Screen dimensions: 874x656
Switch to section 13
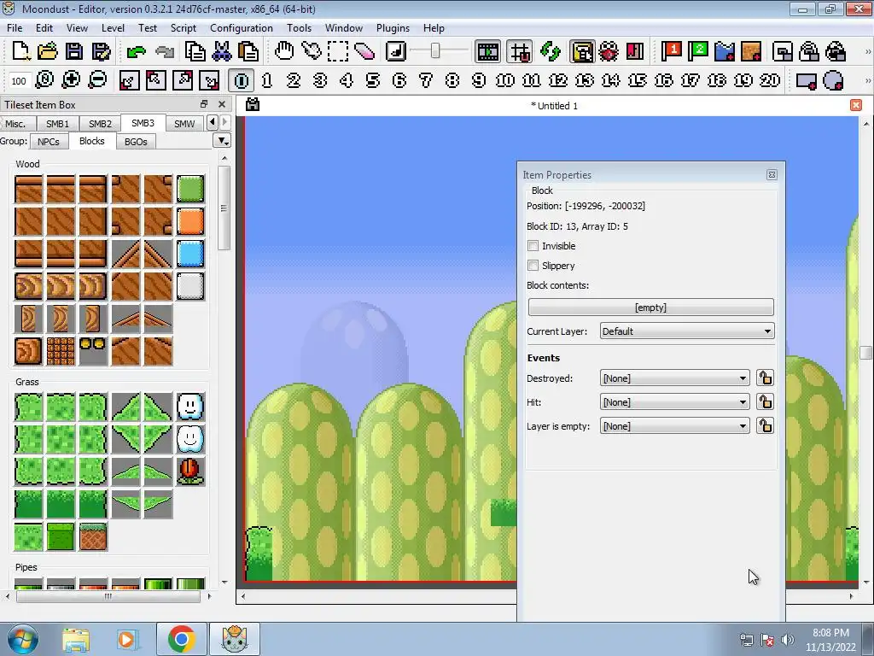pyautogui.click(x=584, y=80)
